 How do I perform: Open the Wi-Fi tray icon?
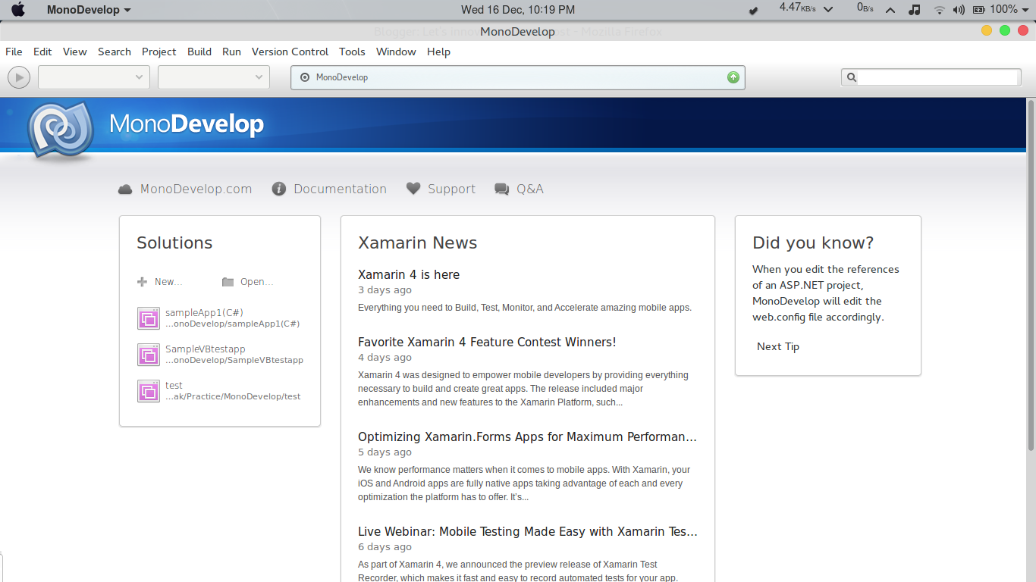(x=940, y=10)
